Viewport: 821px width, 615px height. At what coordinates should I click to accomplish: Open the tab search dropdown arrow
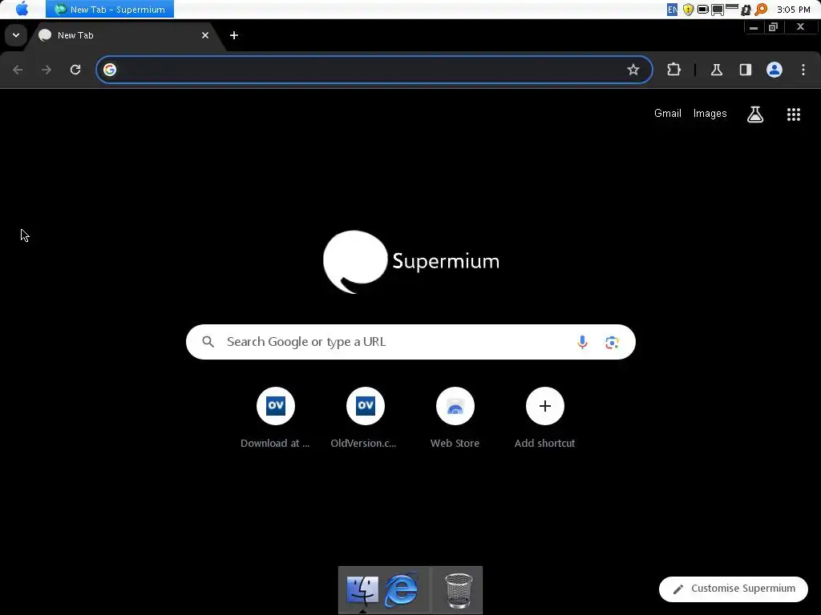point(16,35)
